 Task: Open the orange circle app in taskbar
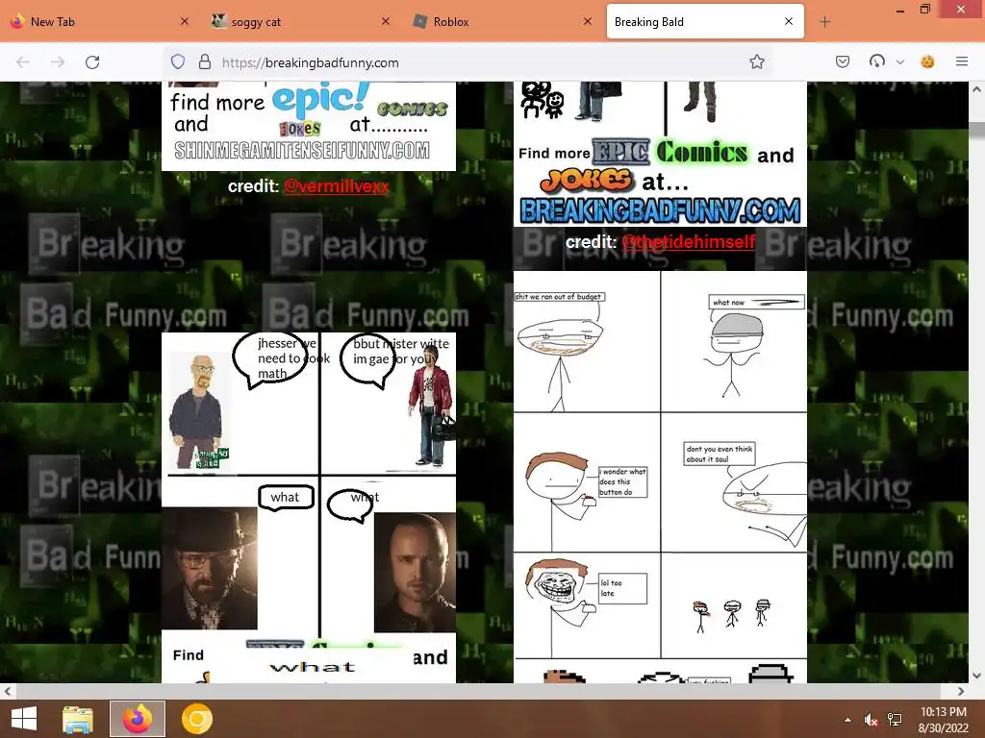[x=196, y=719]
